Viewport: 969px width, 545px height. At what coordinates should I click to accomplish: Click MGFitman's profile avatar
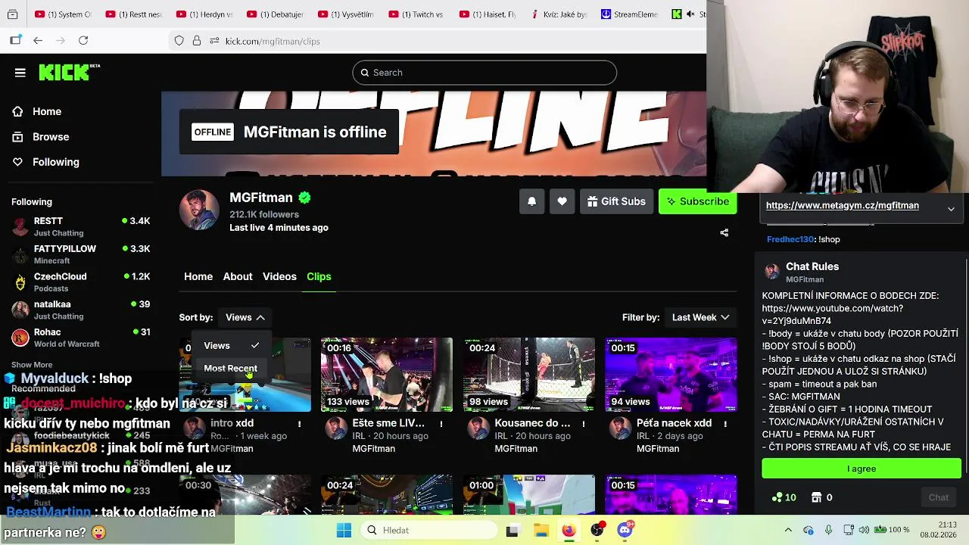(199, 210)
